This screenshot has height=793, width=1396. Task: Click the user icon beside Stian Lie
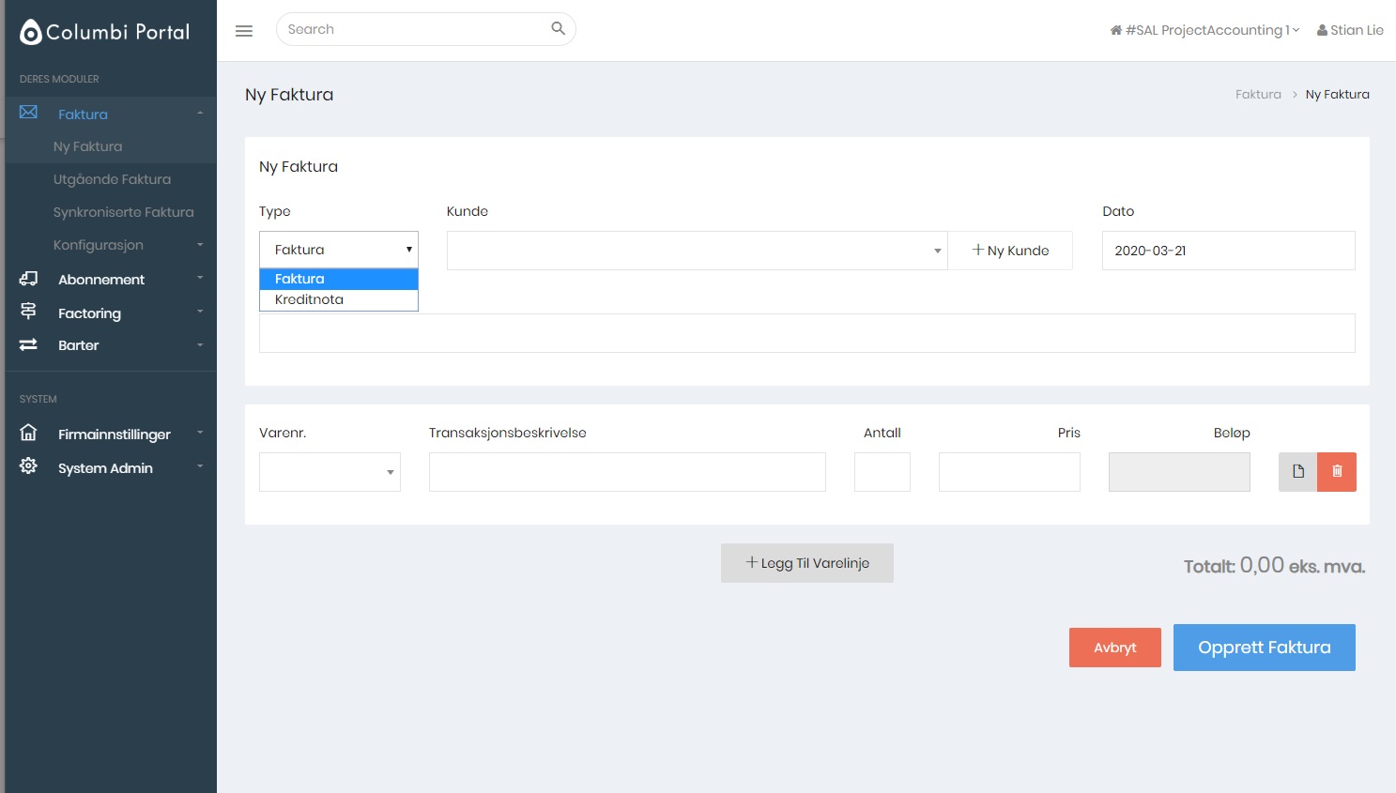tap(1322, 30)
